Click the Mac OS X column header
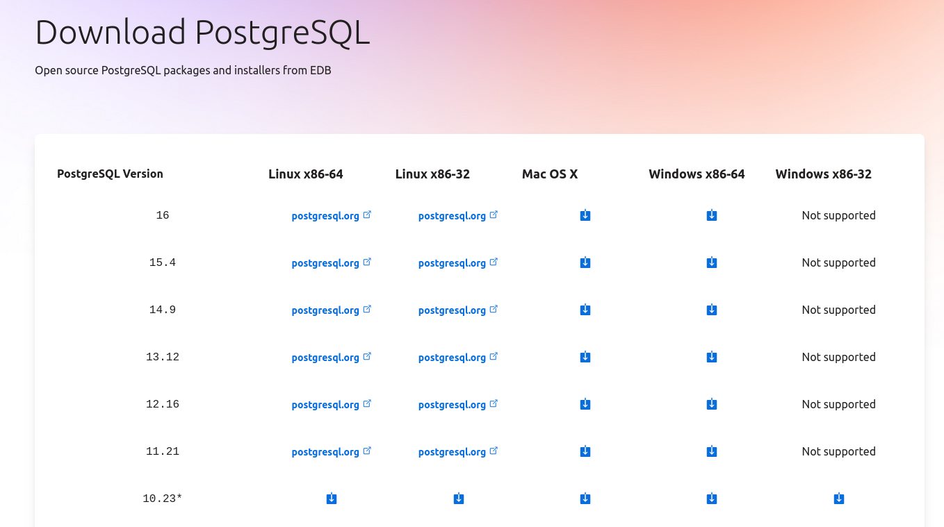The image size is (944, 527). pyautogui.click(x=550, y=174)
